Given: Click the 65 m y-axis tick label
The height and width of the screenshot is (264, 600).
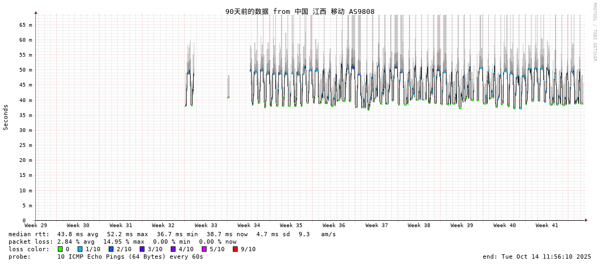Looking at the screenshot, I should (26, 25).
